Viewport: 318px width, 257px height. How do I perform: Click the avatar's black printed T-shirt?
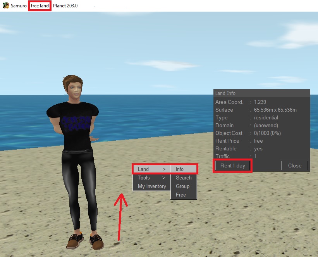(73, 124)
